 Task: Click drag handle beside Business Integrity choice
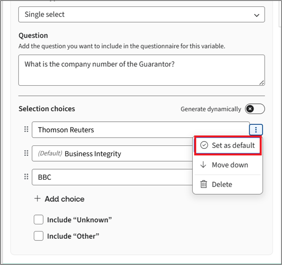26,153
